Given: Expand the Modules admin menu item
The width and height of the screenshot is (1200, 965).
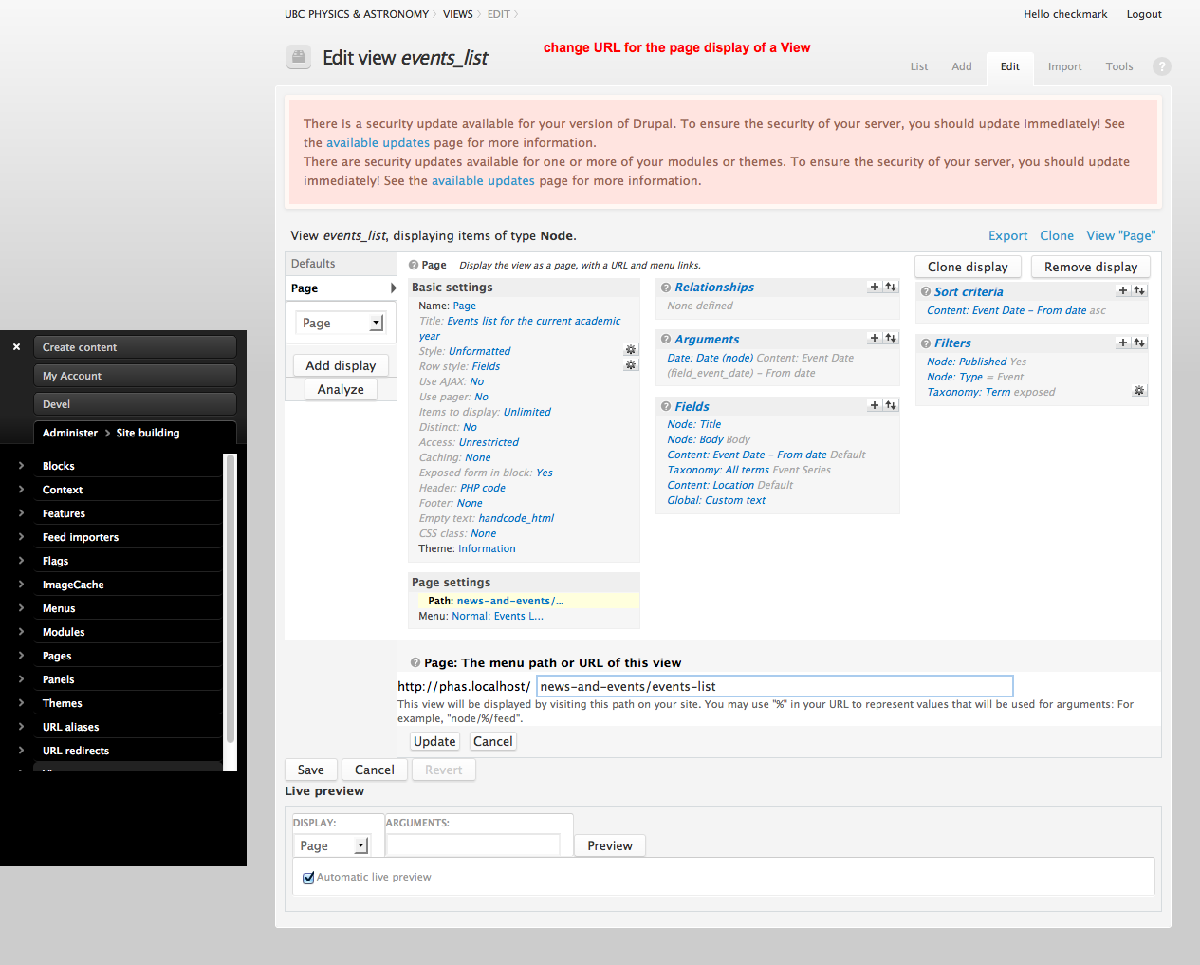Looking at the screenshot, I should [22, 632].
